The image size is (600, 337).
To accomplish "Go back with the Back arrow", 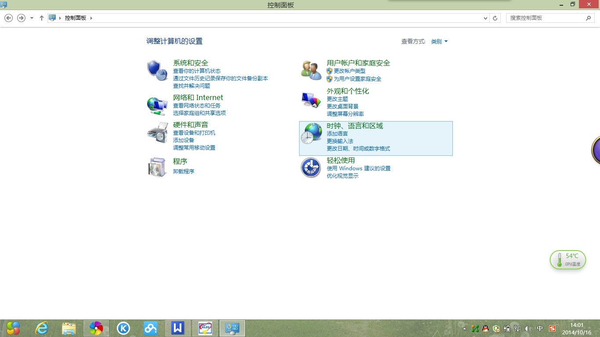I will tap(8, 18).
